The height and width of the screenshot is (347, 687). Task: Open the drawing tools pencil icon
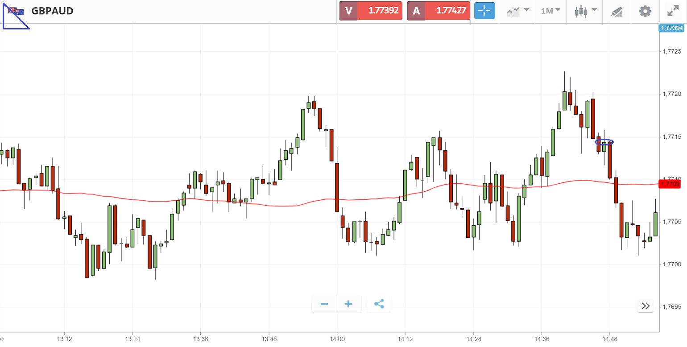617,11
